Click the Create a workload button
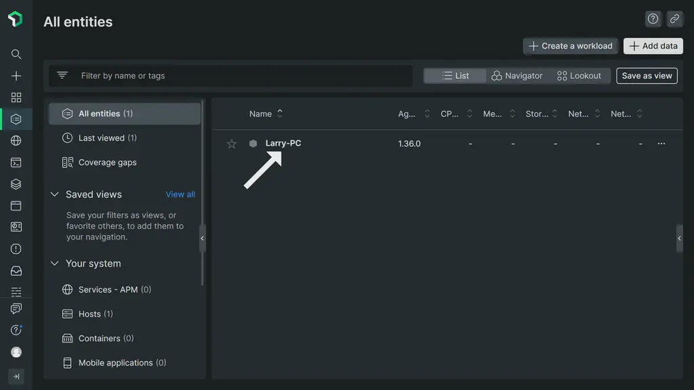Screen dimensions: 694x390 570,45
